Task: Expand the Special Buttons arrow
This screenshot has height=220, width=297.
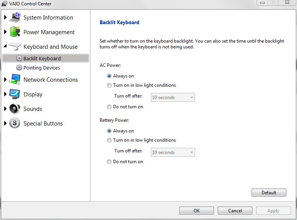Action: 5,123
